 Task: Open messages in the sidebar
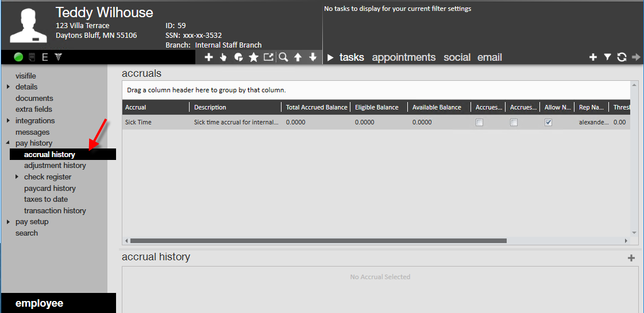pos(32,132)
